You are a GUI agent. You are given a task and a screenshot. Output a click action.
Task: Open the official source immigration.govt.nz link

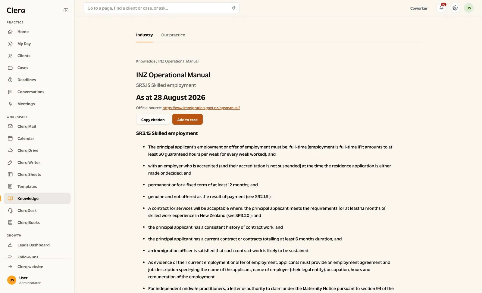pyautogui.click(x=201, y=108)
